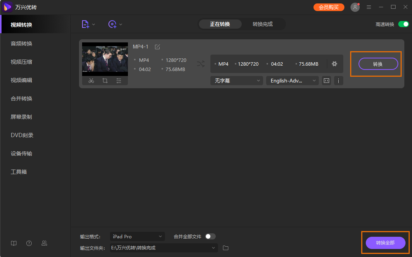Click the help question mark icon

click(29, 243)
